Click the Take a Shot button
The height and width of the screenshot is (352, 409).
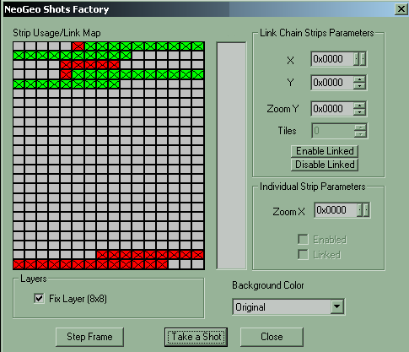click(x=196, y=337)
